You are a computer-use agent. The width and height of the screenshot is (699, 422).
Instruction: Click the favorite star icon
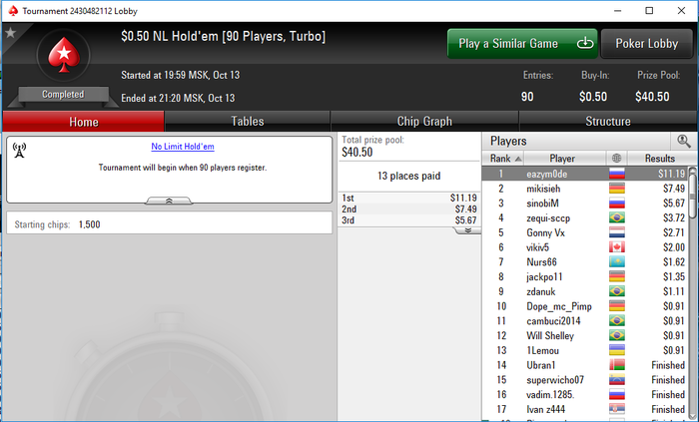11,33
